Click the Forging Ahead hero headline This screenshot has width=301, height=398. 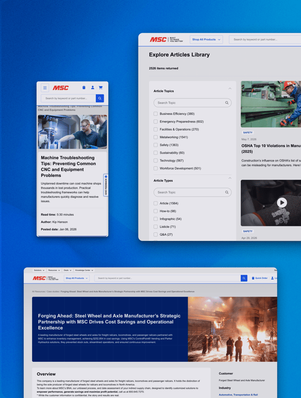(109, 322)
